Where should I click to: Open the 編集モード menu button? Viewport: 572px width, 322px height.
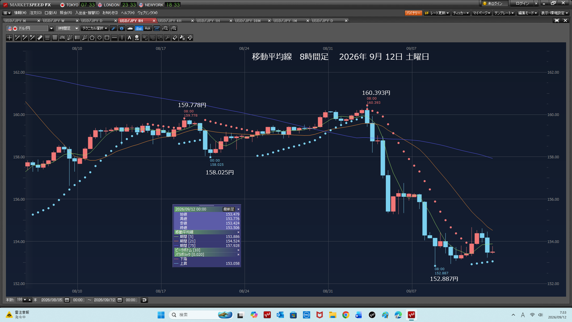528,13
